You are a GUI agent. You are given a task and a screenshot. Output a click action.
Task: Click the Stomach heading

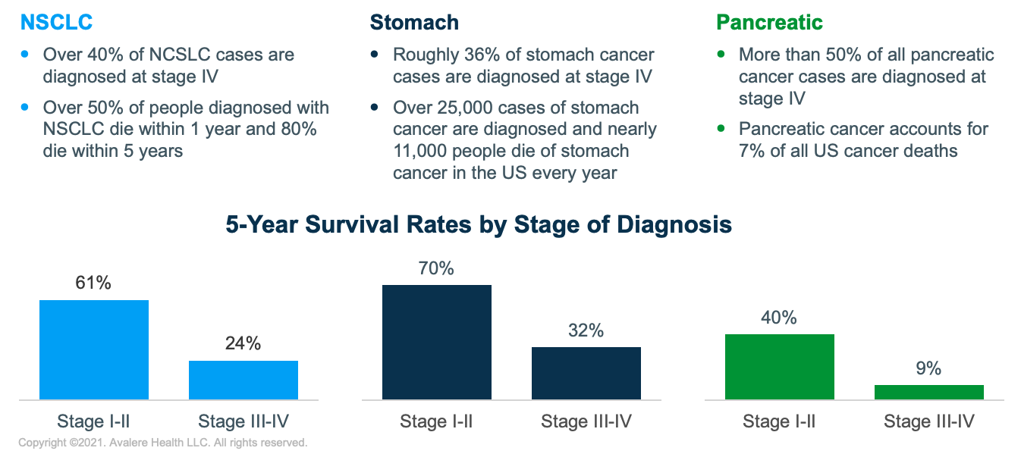pyautogui.click(x=414, y=22)
